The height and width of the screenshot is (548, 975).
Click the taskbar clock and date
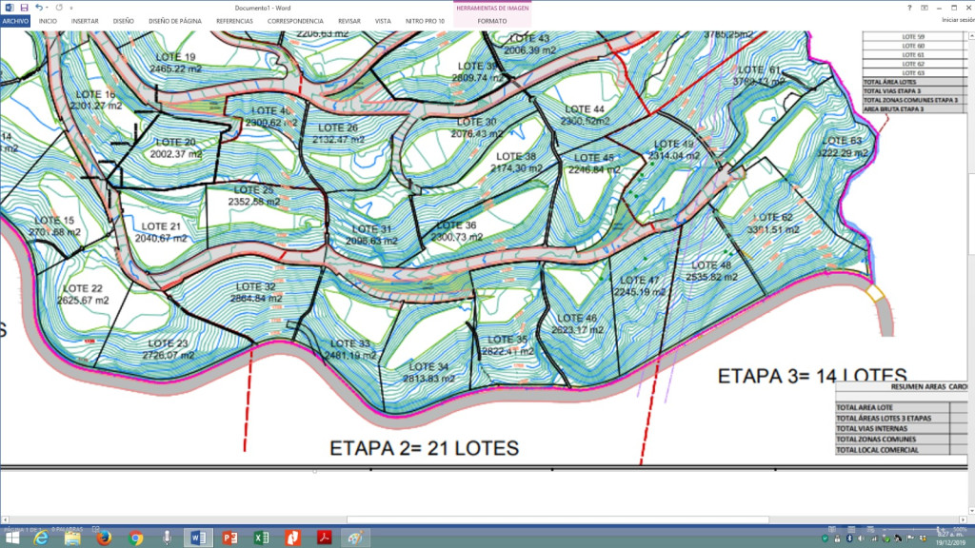pyautogui.click(x=949, y=538)
